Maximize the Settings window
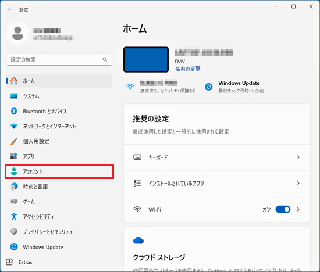Image resolution: width=320 pixels, height=272 pixels. pos(293,6)
